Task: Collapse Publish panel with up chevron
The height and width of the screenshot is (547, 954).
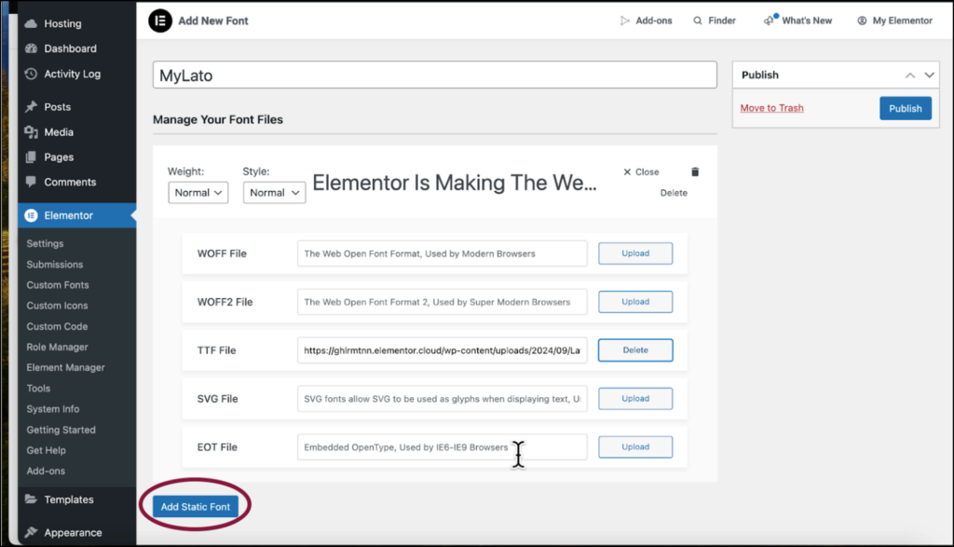Action: pyautogui.click(x=910, y=75)
